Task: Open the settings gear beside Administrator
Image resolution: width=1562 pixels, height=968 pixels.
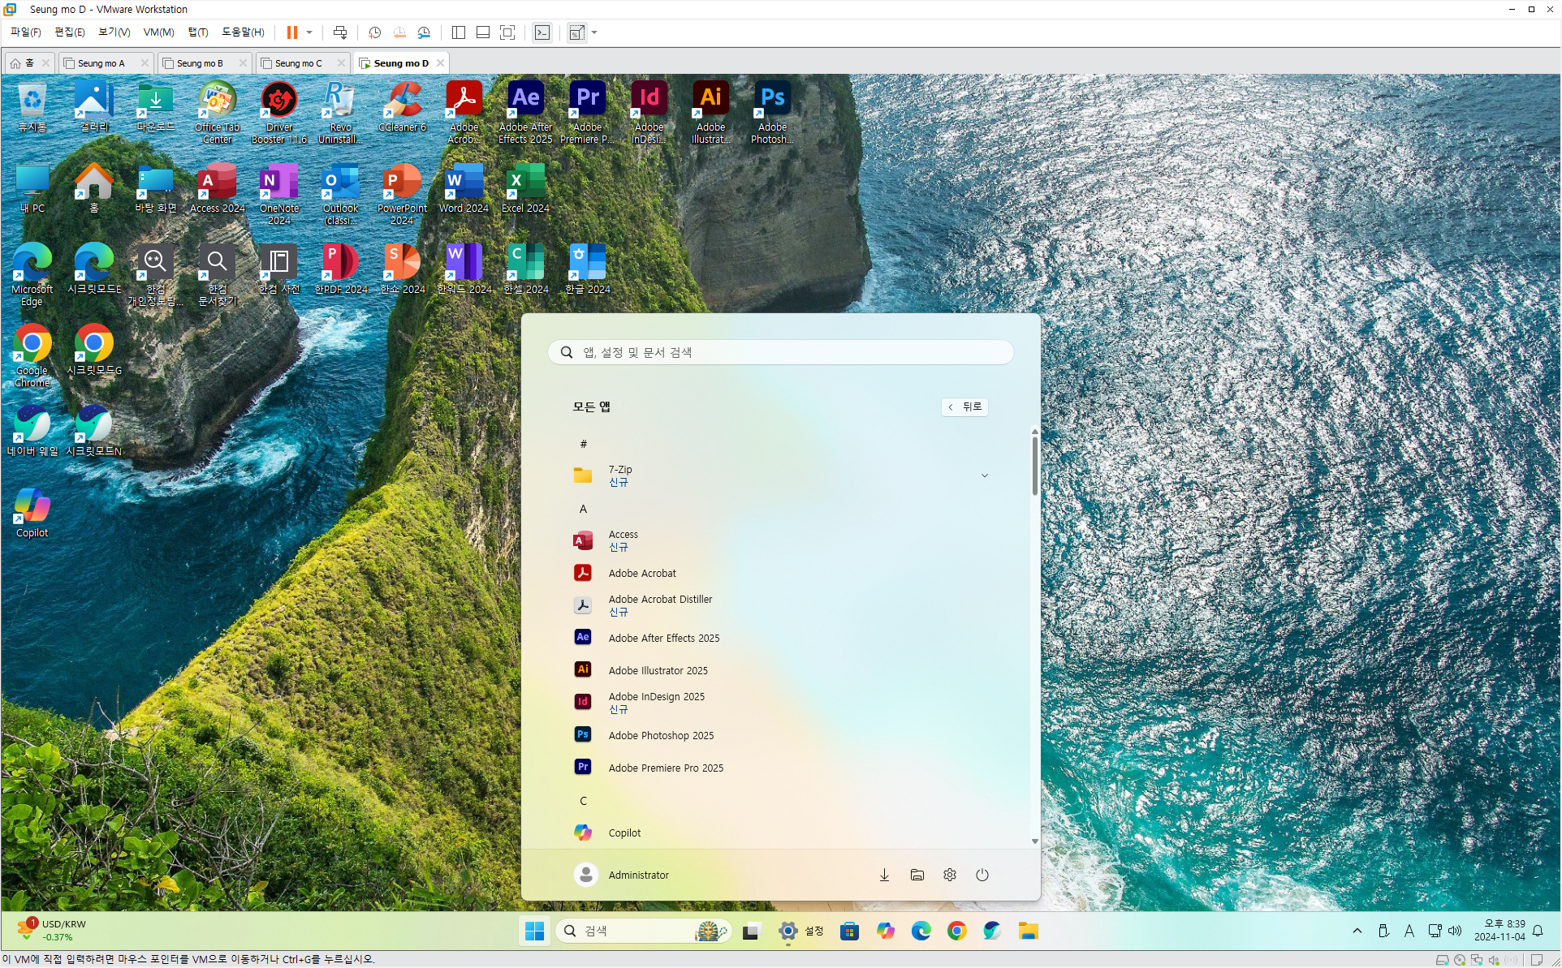Action: (949, 875)
